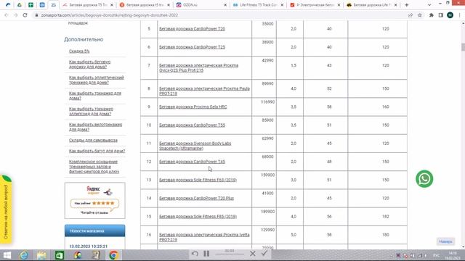Click the browser Forward arrow
This screenshot has width=465, height=261.
point(15,15)
